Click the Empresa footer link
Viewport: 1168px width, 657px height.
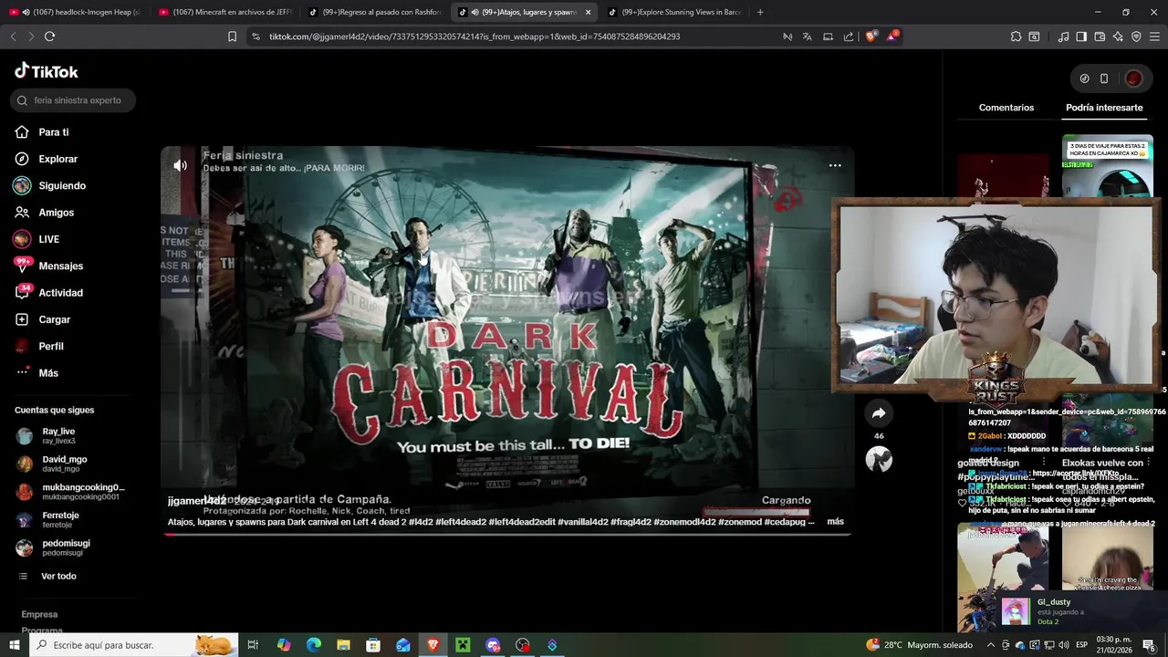(x=39, y=615)
